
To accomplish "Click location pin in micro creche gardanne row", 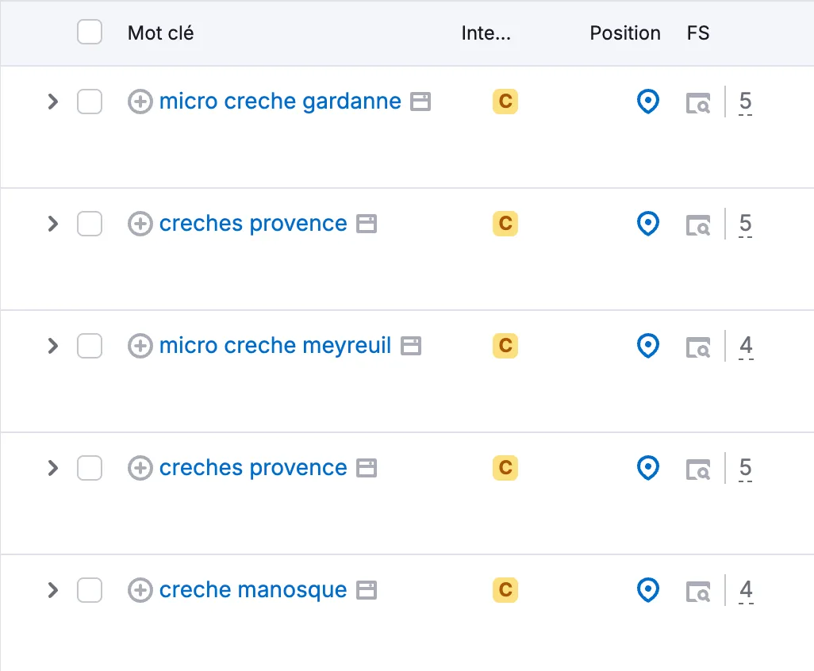I will [x=648, y=102].
